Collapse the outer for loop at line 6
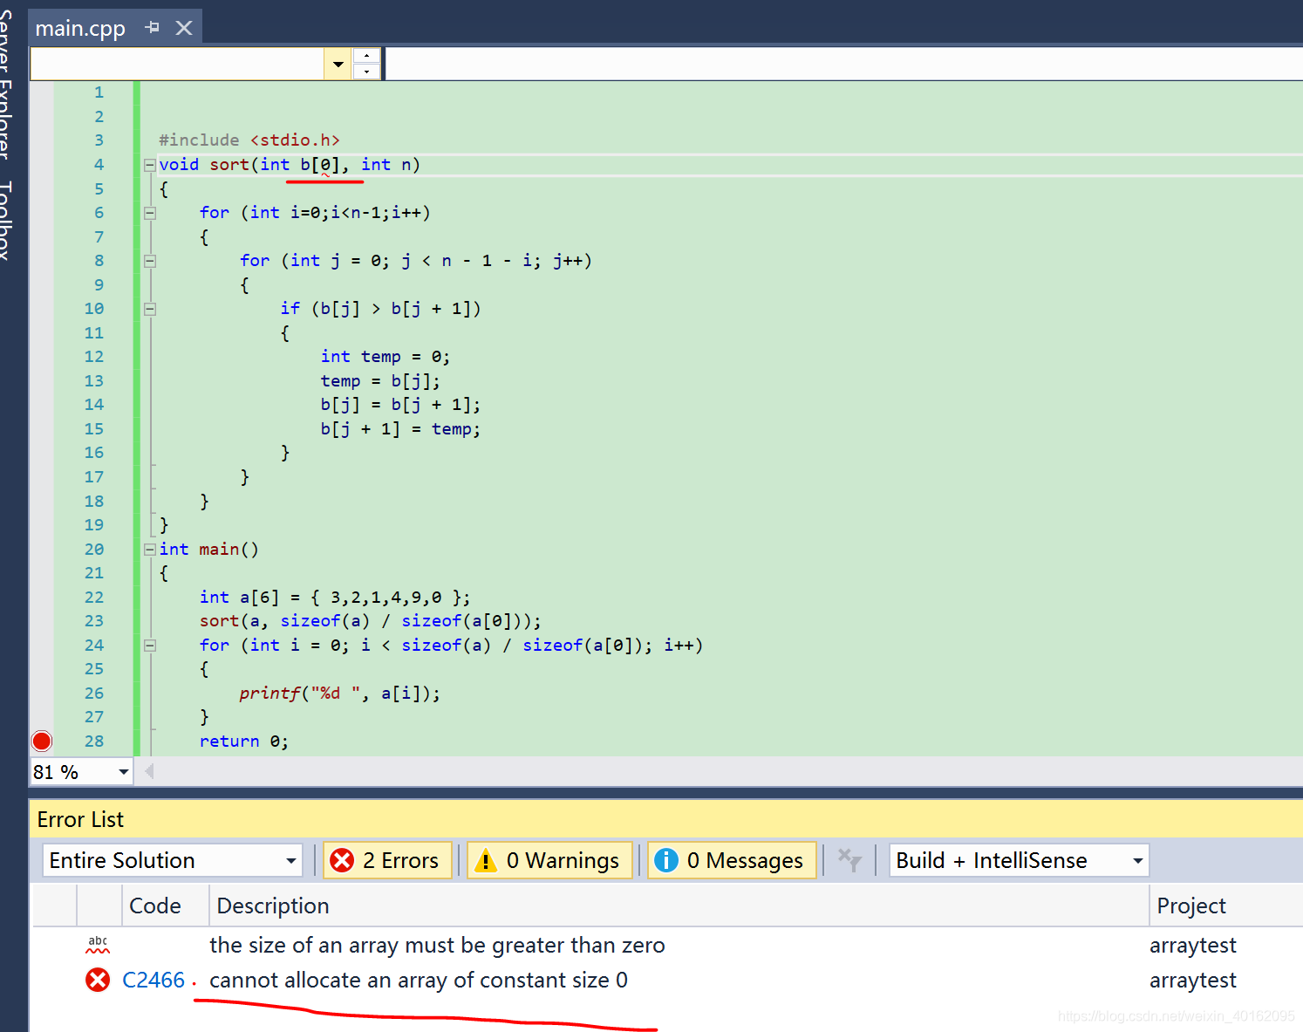1303x1032 pixels. point(150,213)
